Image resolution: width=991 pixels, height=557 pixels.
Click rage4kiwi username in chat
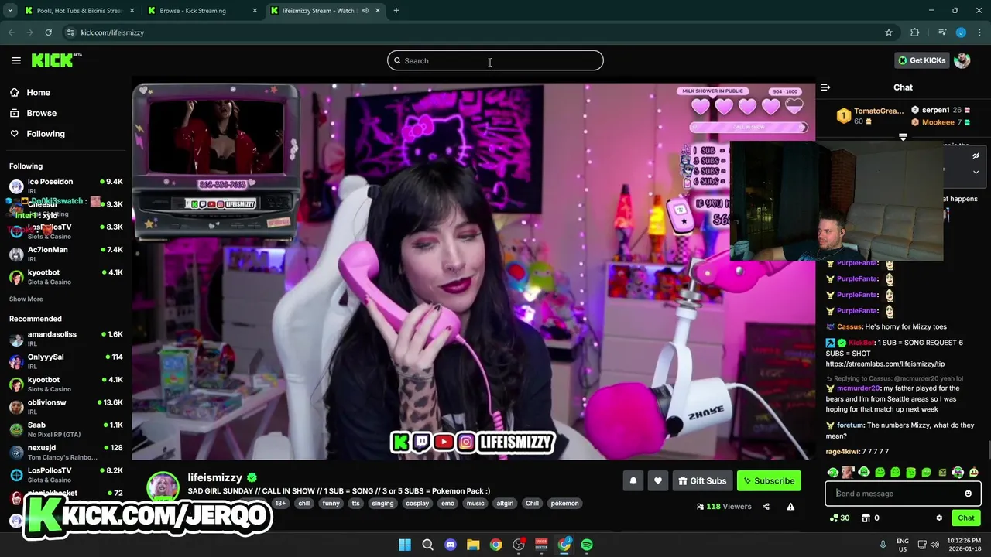[x=842, y=452]
